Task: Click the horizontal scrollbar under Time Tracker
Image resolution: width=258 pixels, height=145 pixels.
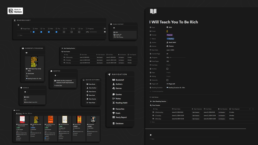Action: (196, 129)
